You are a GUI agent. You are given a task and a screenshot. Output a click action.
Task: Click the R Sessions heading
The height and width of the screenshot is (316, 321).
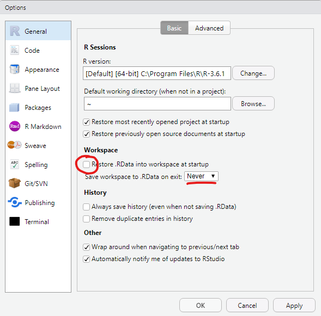coord(100,47)
